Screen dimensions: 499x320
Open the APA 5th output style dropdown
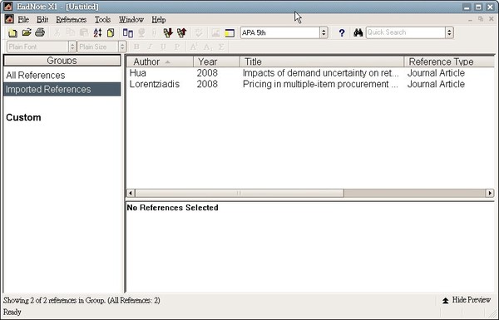point(324,32)
